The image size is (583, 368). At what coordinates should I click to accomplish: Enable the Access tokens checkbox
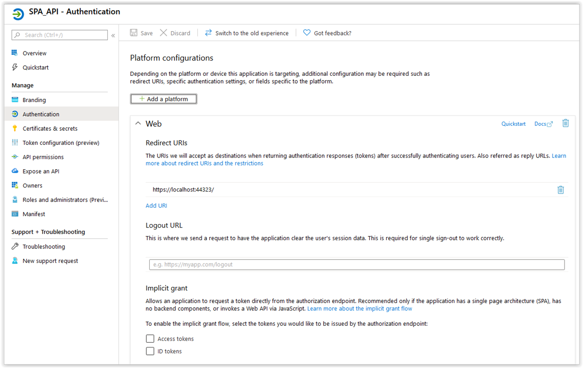coord(150,339)
